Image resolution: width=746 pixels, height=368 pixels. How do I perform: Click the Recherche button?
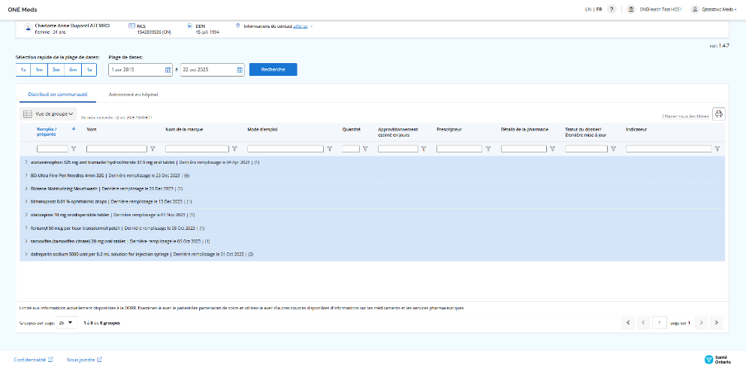pyautogui.click(x=273, y=69)
